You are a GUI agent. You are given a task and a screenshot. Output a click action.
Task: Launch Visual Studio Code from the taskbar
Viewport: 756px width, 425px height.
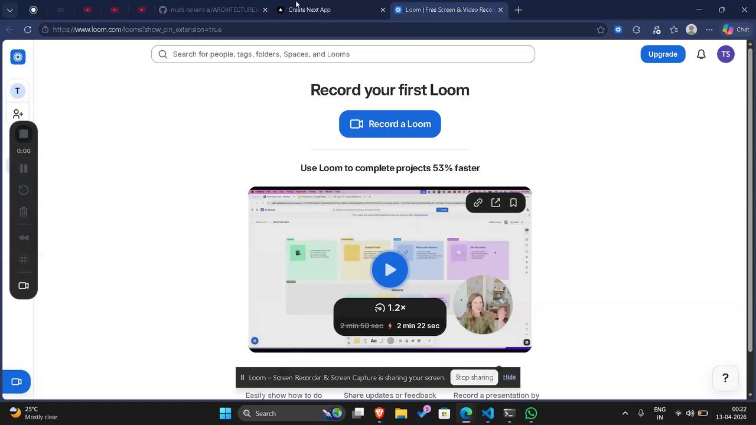487,413
